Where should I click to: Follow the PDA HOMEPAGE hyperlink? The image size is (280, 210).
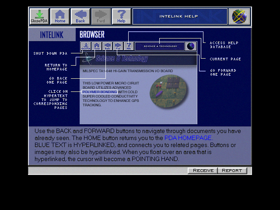(x=188, y=138)
